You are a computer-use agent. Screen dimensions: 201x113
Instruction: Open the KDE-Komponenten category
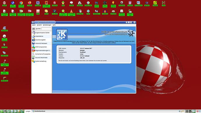click(x=42, y=47)
